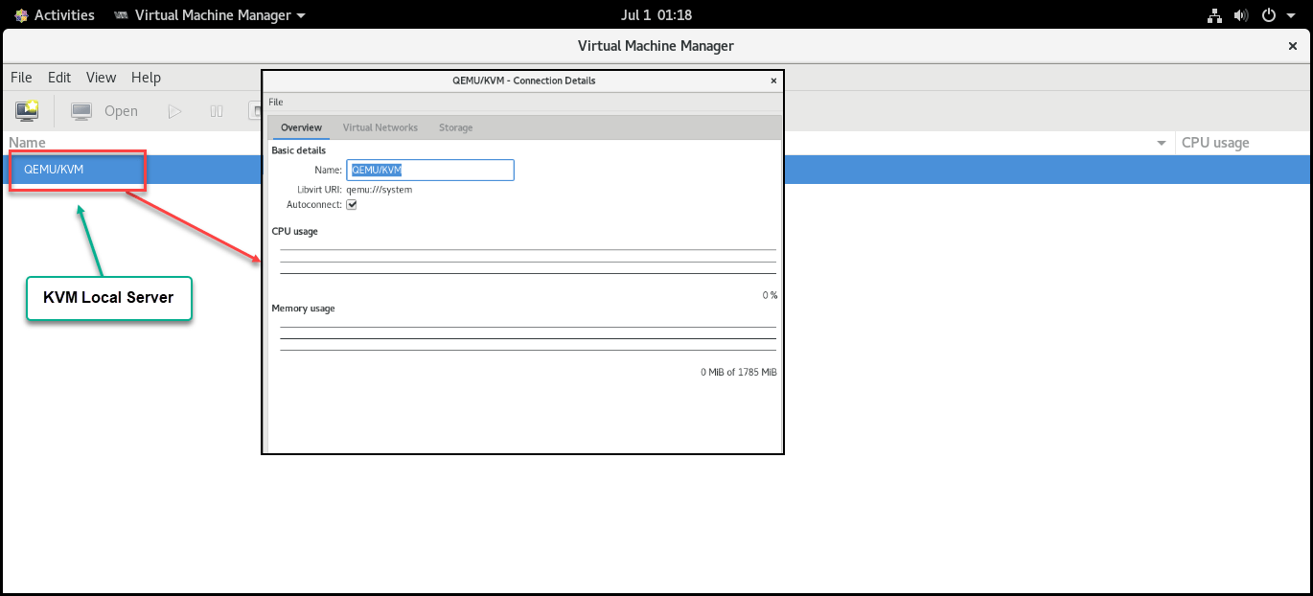Click the CPU usage column header
Screen dimensions: 1313x596
(x=1242, y=143)
